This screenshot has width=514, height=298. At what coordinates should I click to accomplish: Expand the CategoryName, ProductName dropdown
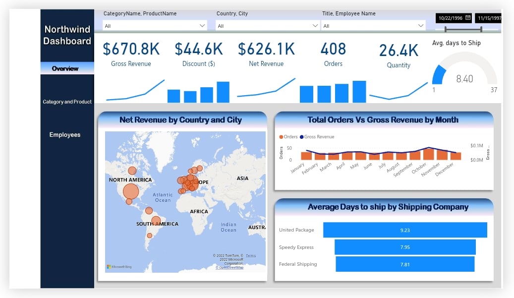point(202,26)
